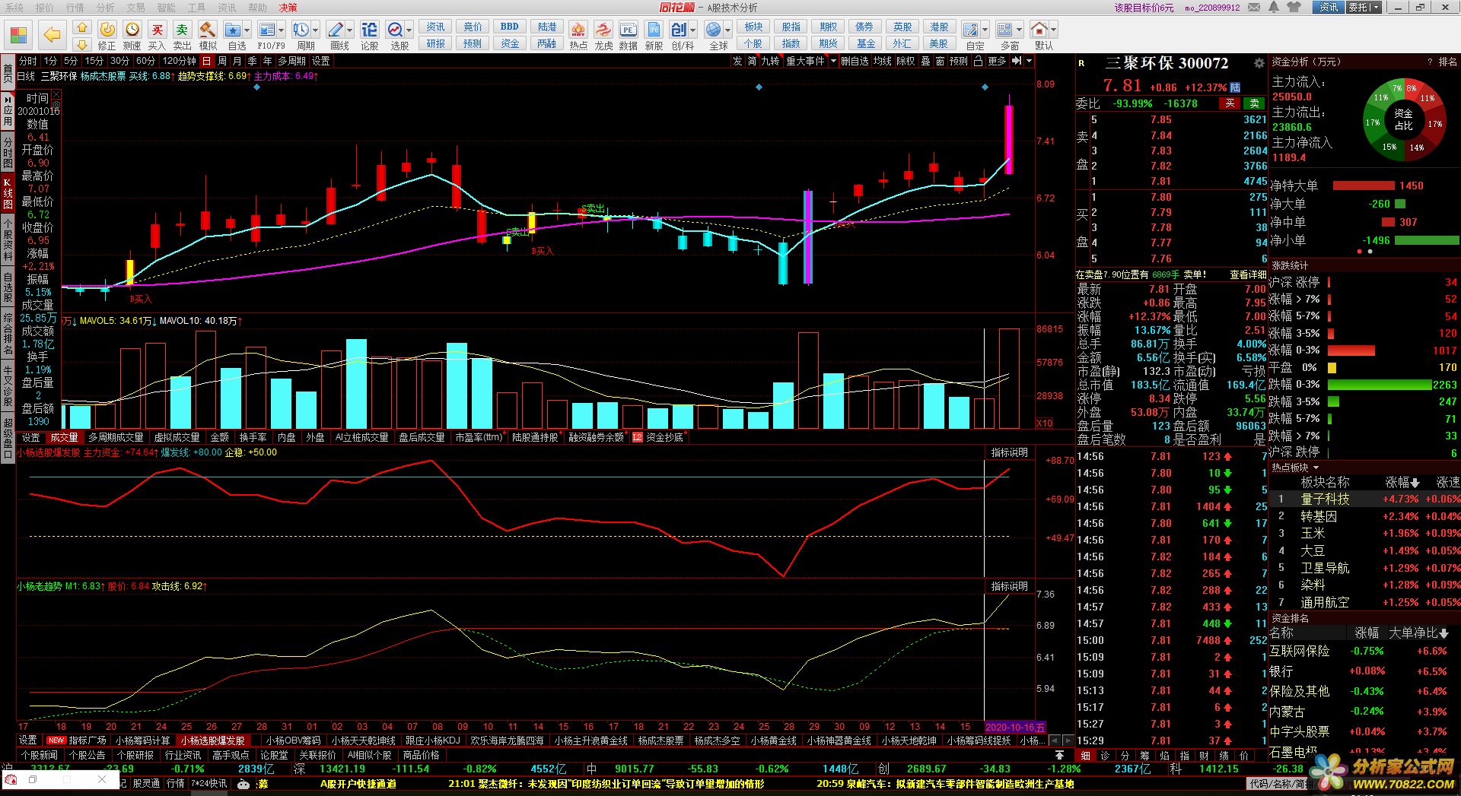Viewport: 1461px width, 796px height.
Task: Click the page-up arrow icon
Action: coord(83,28)
